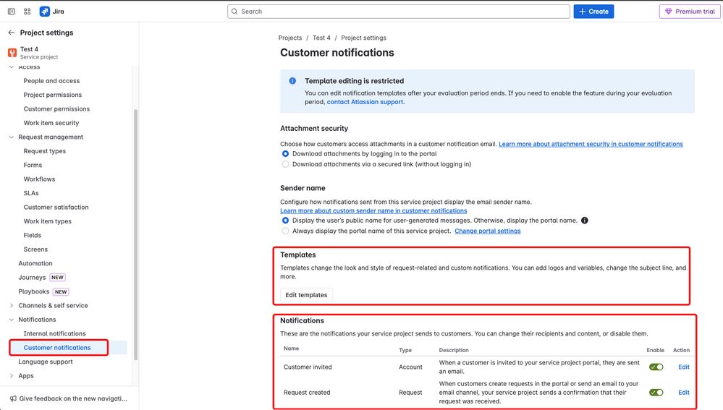Click the Create button

593,12
